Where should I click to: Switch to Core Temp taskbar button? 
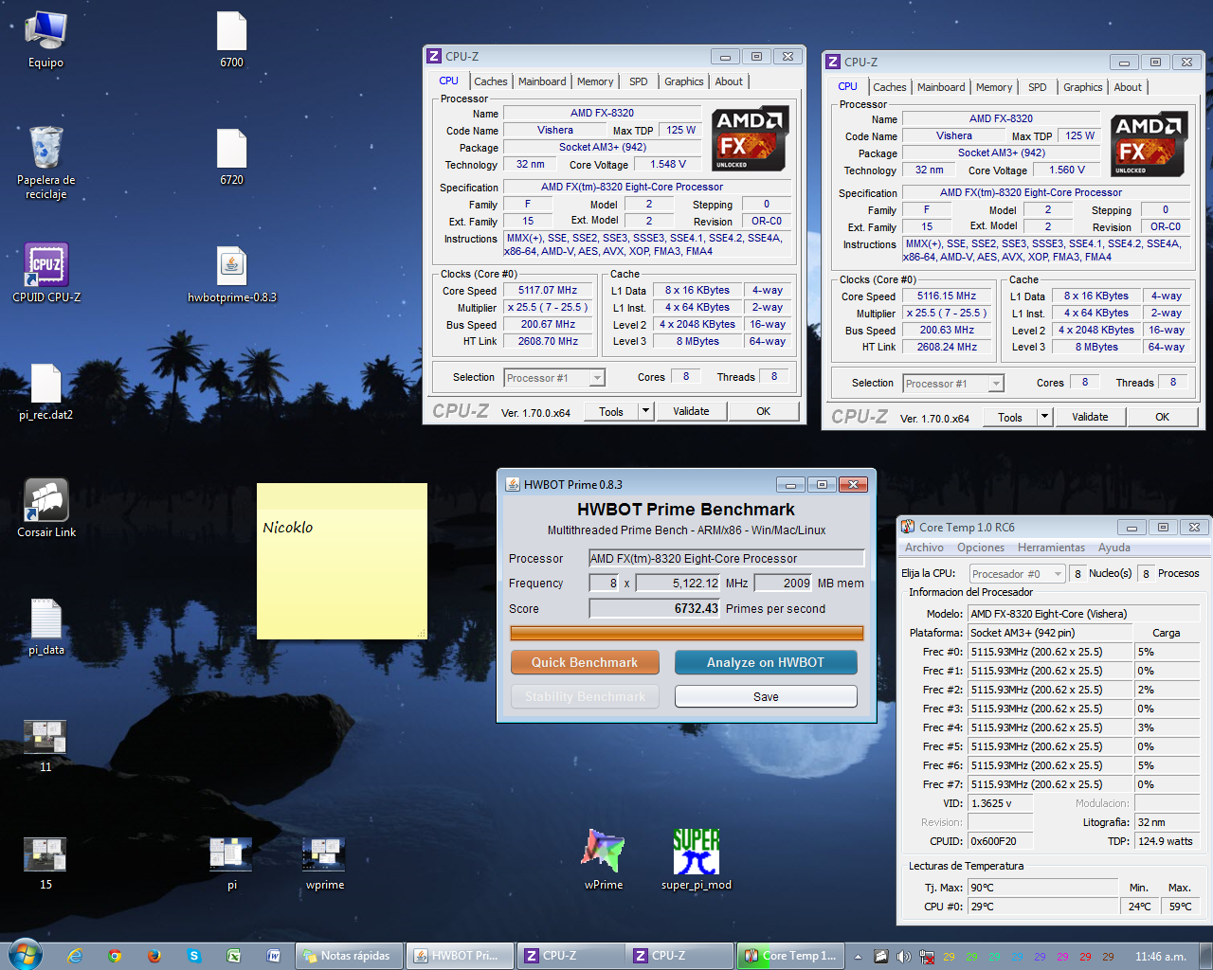790,956
